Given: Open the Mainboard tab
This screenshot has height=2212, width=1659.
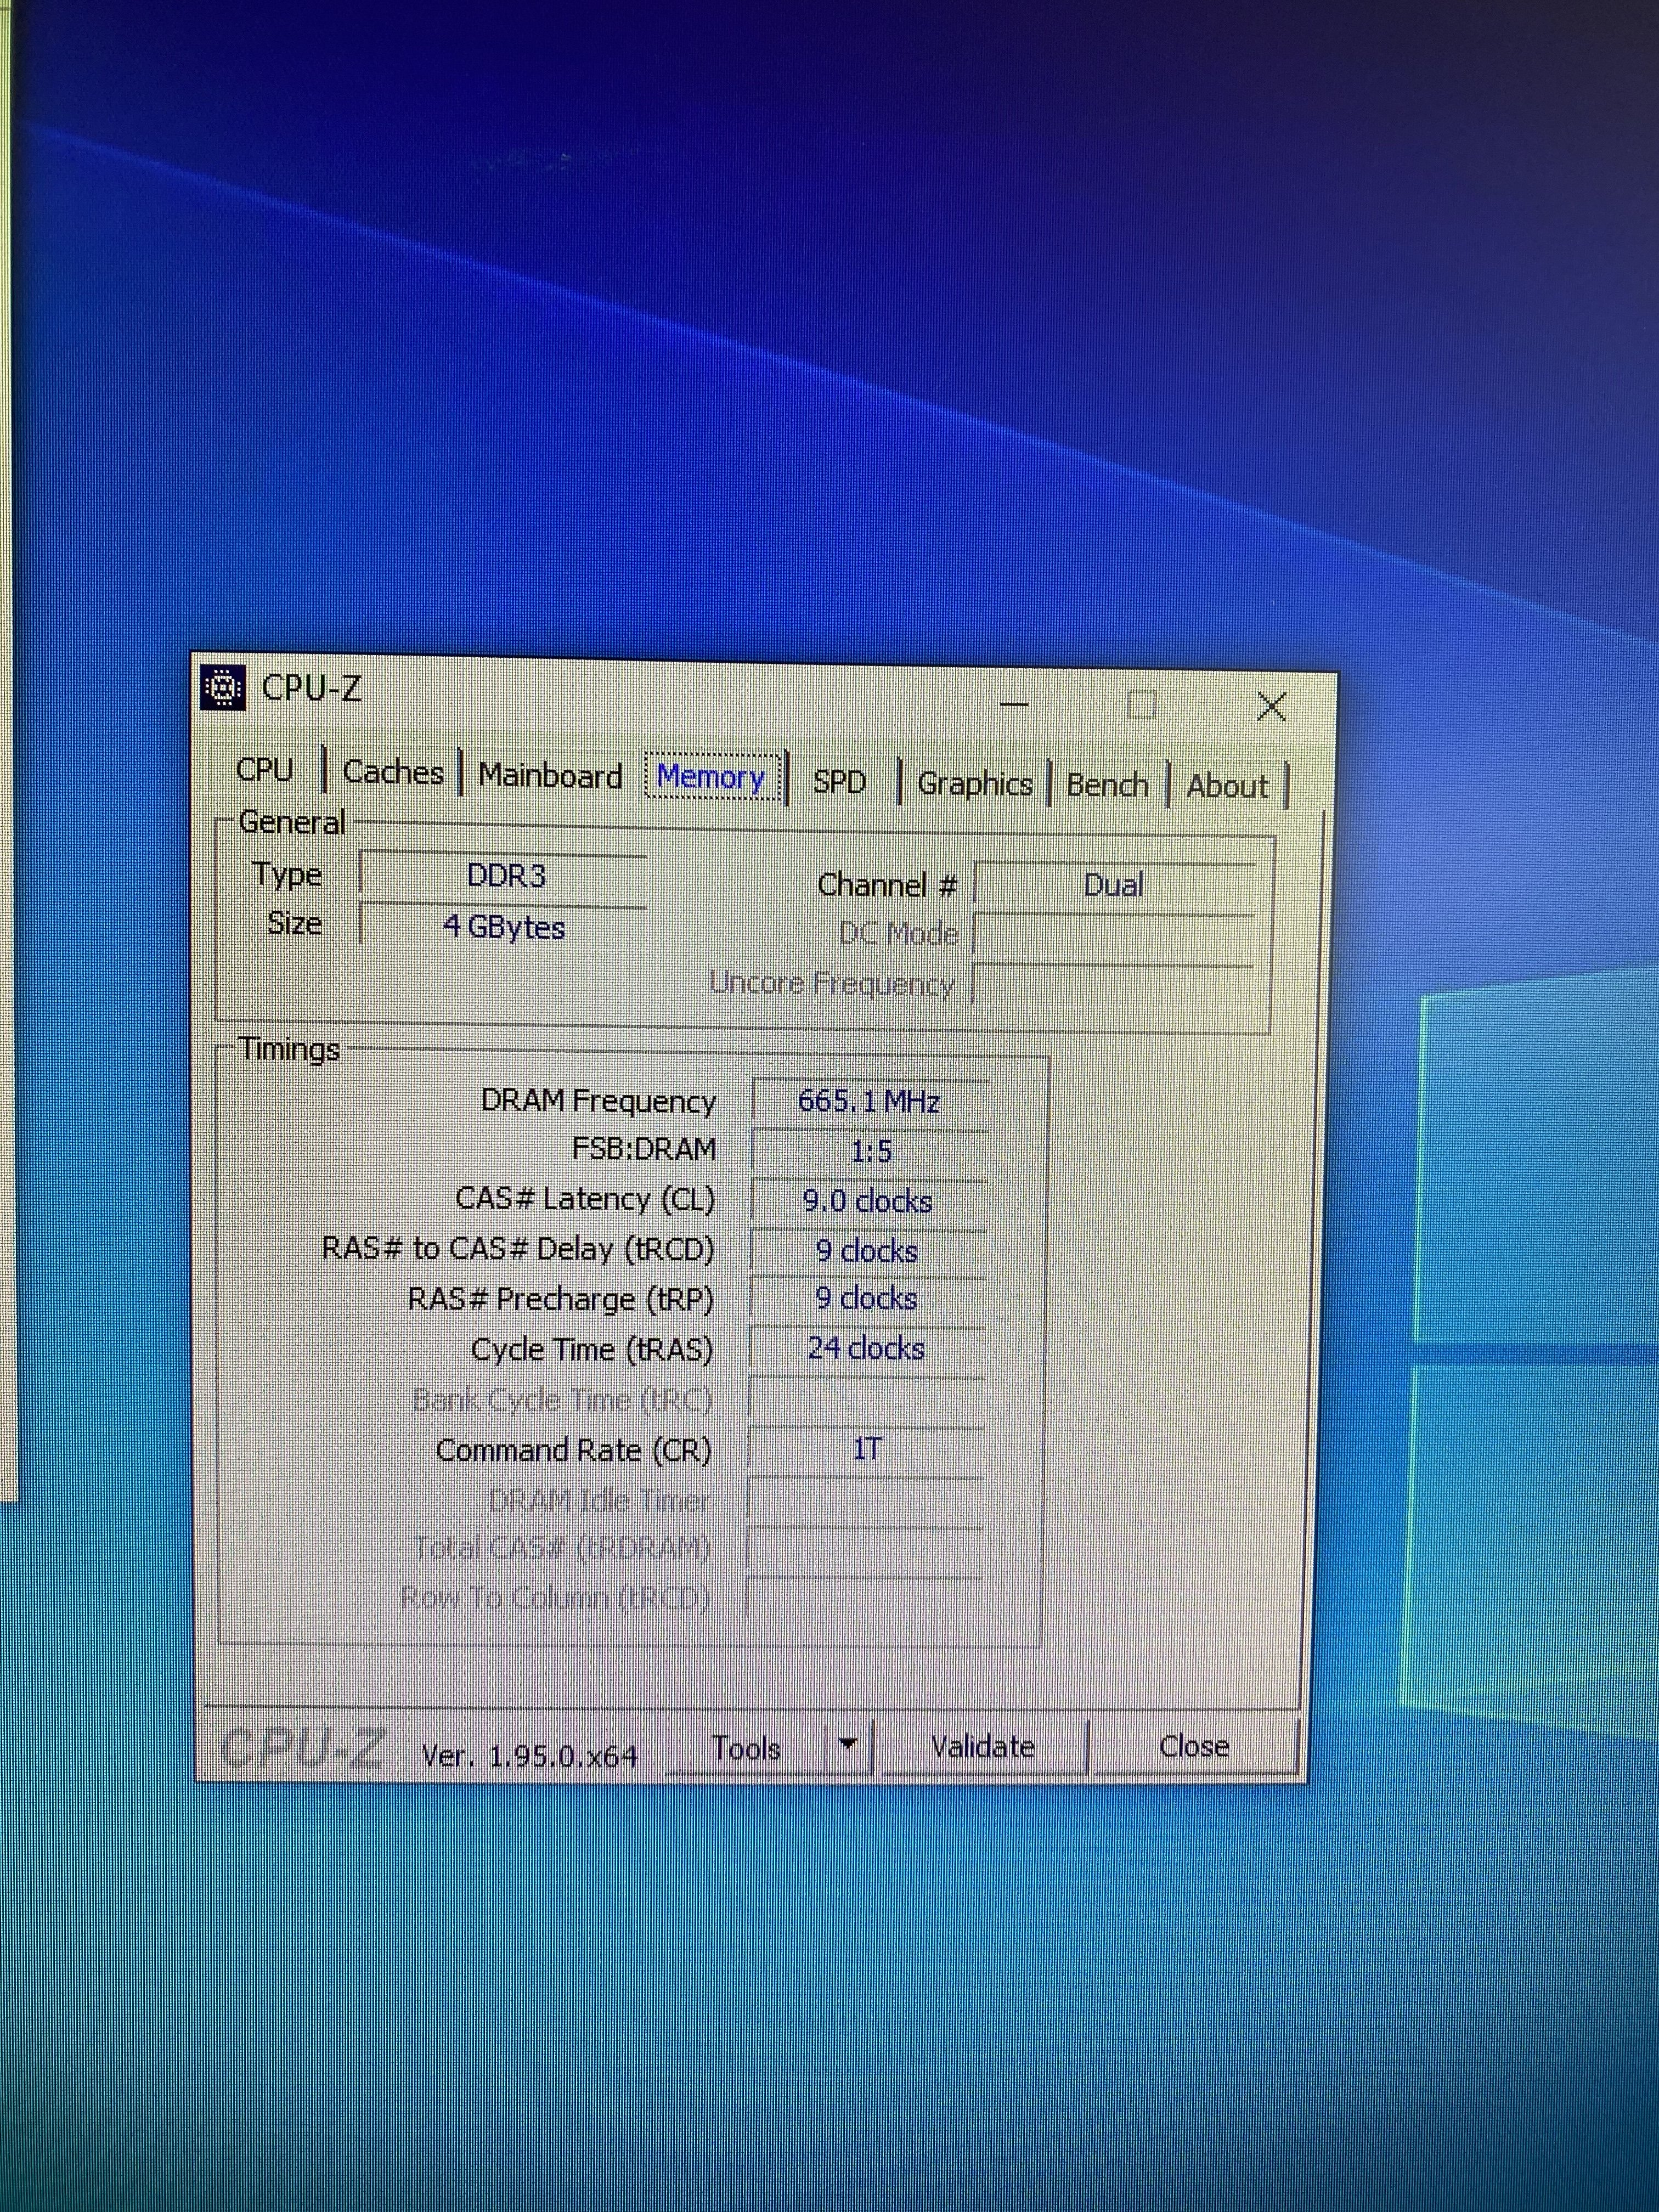Looking at the screenshot, I should click(550, 776).
